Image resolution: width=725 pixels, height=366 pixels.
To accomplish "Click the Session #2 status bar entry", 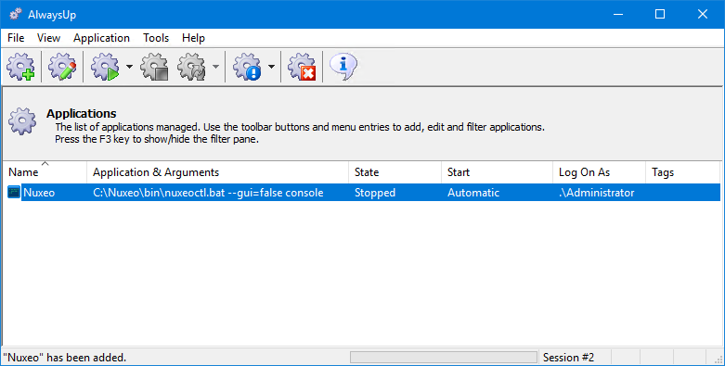I will [568, 358].
